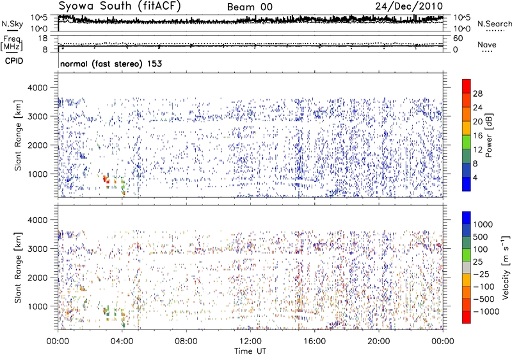Click the "04:00" time tick label
This screenshot has height=355, width=512.
point(122,342)
